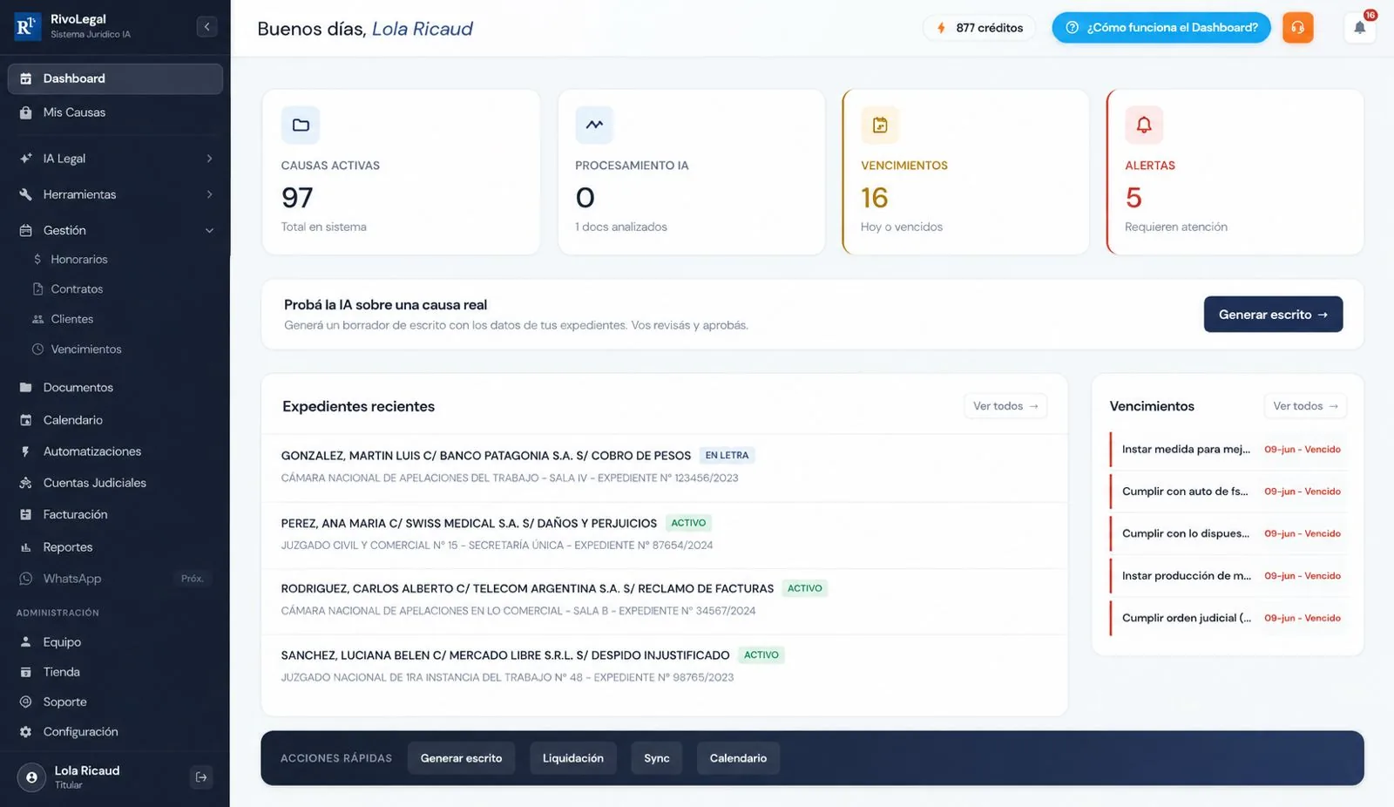The height and width of the screenshot is (807, 1394).
Task: Collapse the sidebar with the chevron button
Action: coord(206,27)
